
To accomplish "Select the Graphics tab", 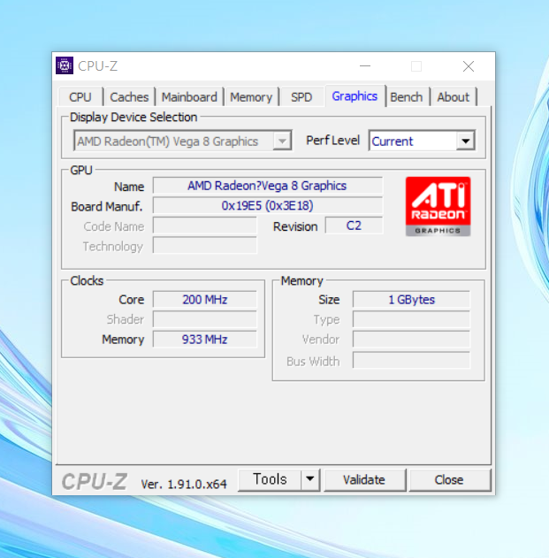I will [355, 96].
